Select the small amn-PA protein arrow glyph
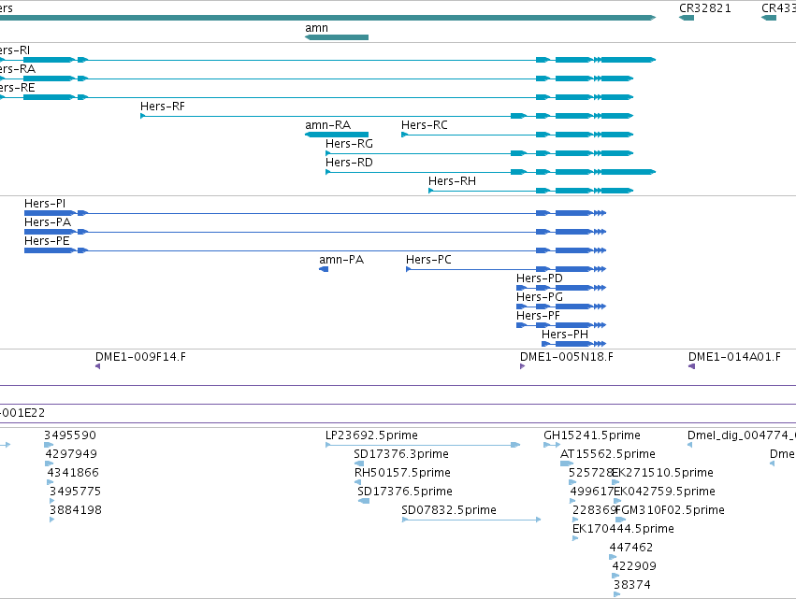The image size is (796, 599). click(324, 269)
